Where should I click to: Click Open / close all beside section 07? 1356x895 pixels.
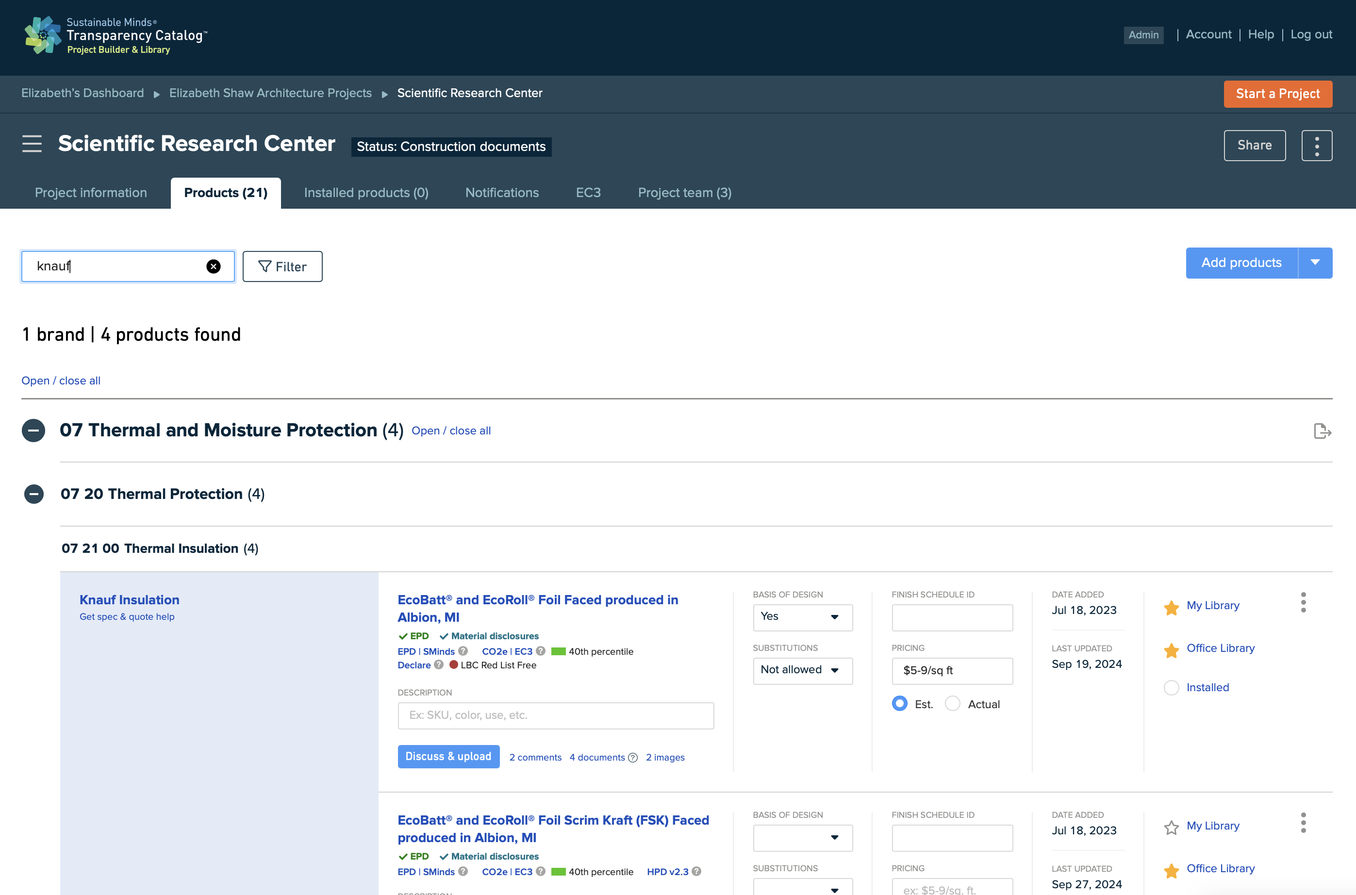coord(451,431)
